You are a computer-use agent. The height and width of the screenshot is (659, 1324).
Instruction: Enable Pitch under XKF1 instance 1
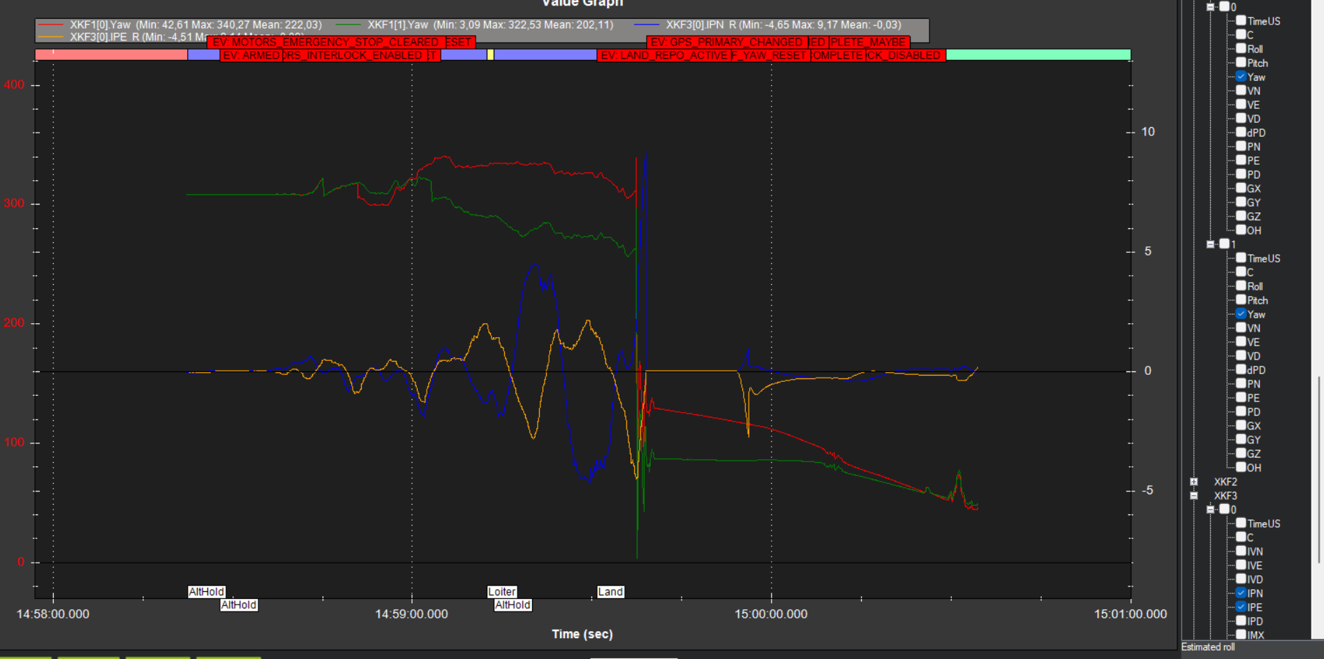(x=1241, y=300)
